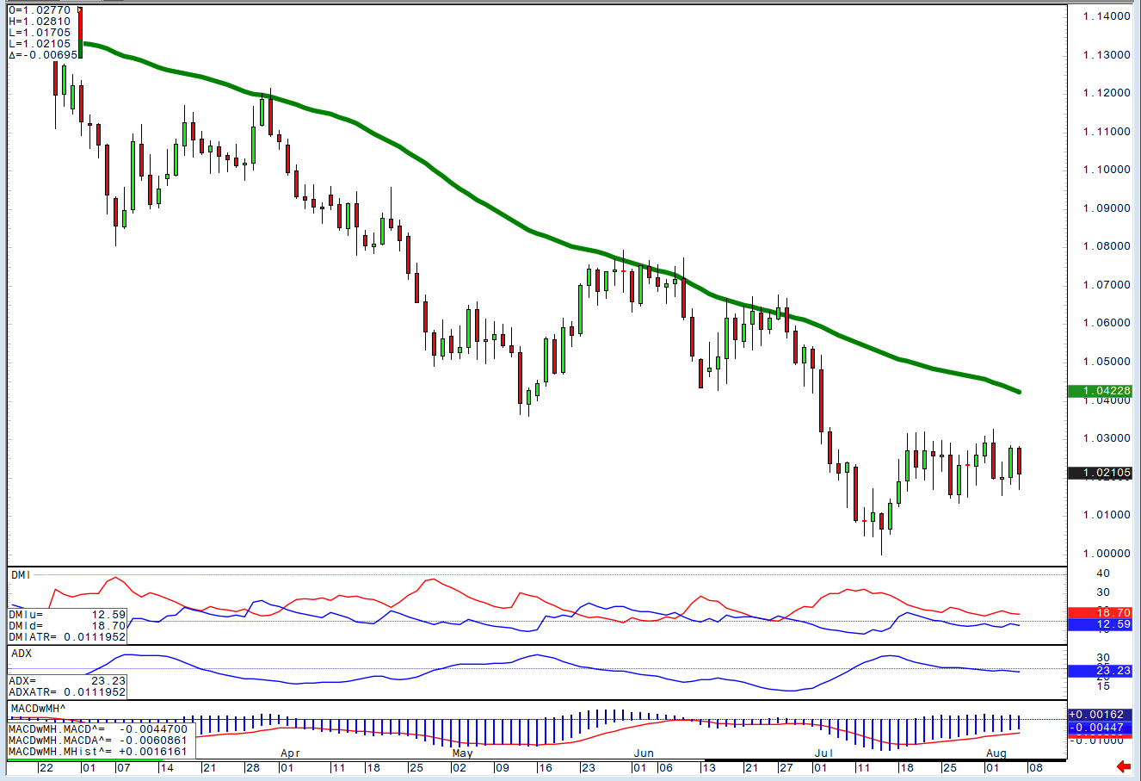This screenshot has width=1141, height=781.
Task: Click the 14 date label on time axis
Action: (x=167, y=767)
